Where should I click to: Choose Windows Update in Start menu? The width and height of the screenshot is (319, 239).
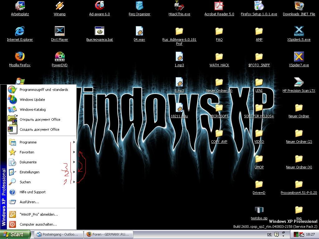(x=41, y=100)
